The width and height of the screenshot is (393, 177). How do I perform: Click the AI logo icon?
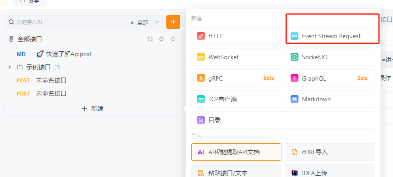201,152
